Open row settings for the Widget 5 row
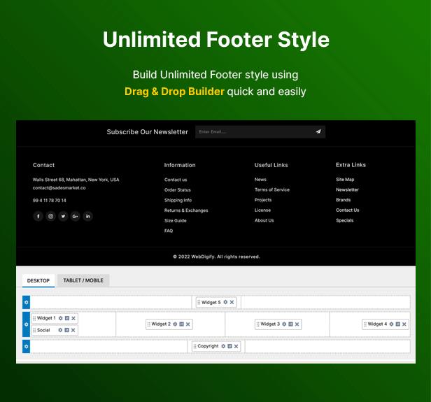 (26, 302)
